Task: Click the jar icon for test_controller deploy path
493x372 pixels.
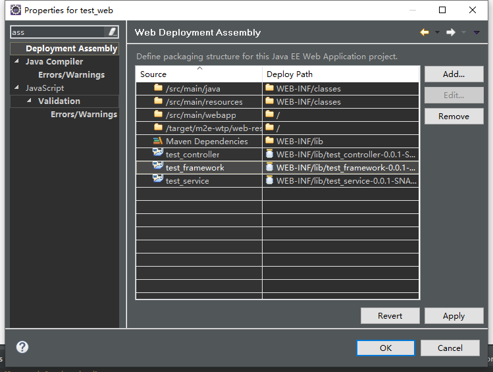Action: click(x=269, y=153)
